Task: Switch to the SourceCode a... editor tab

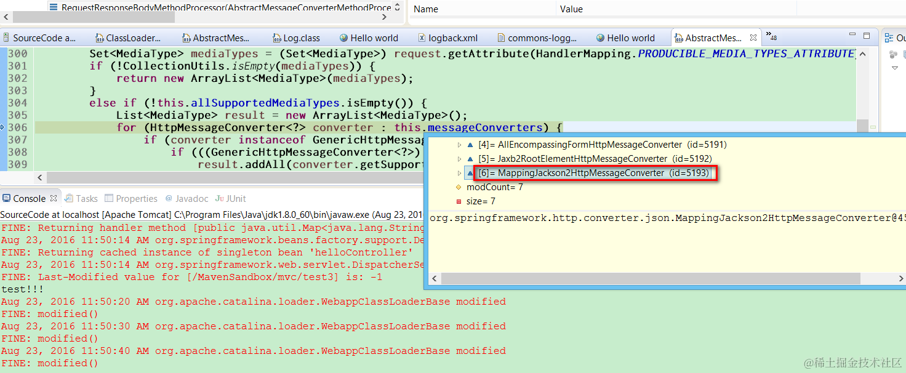Action: pos(40,38)
